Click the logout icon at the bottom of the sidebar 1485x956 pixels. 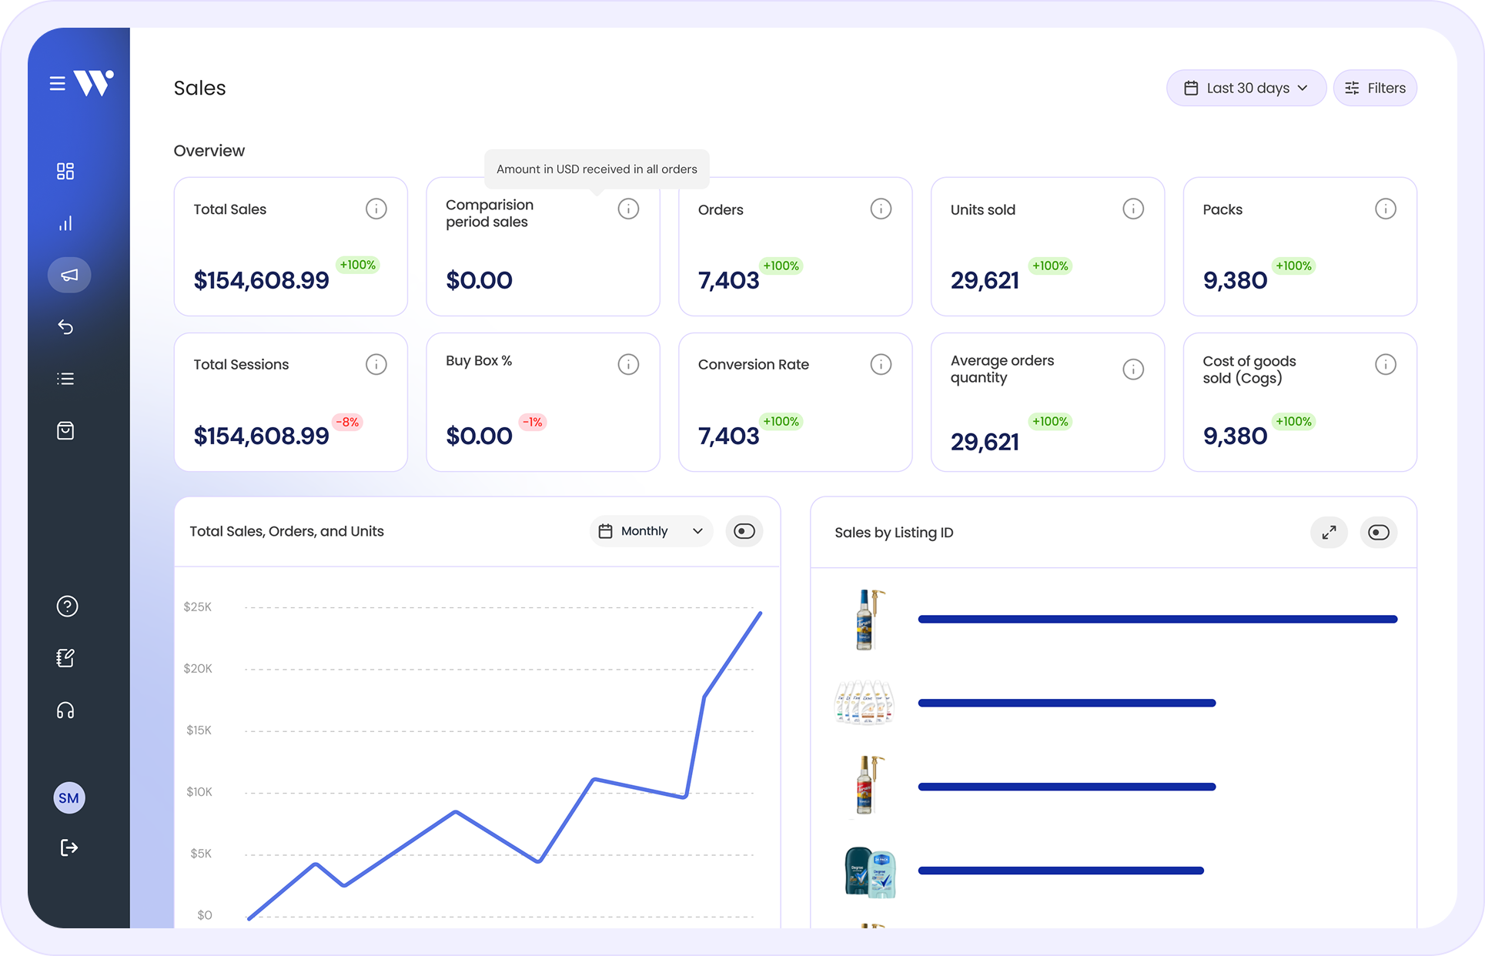(x=69, y=847)
